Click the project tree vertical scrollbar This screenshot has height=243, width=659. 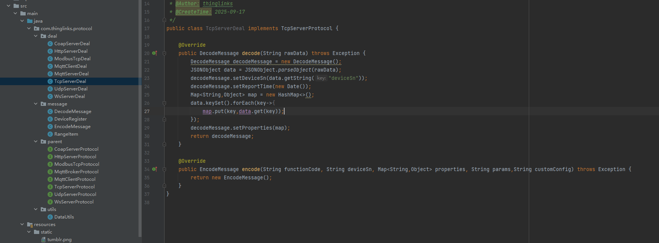pos(140,113)
